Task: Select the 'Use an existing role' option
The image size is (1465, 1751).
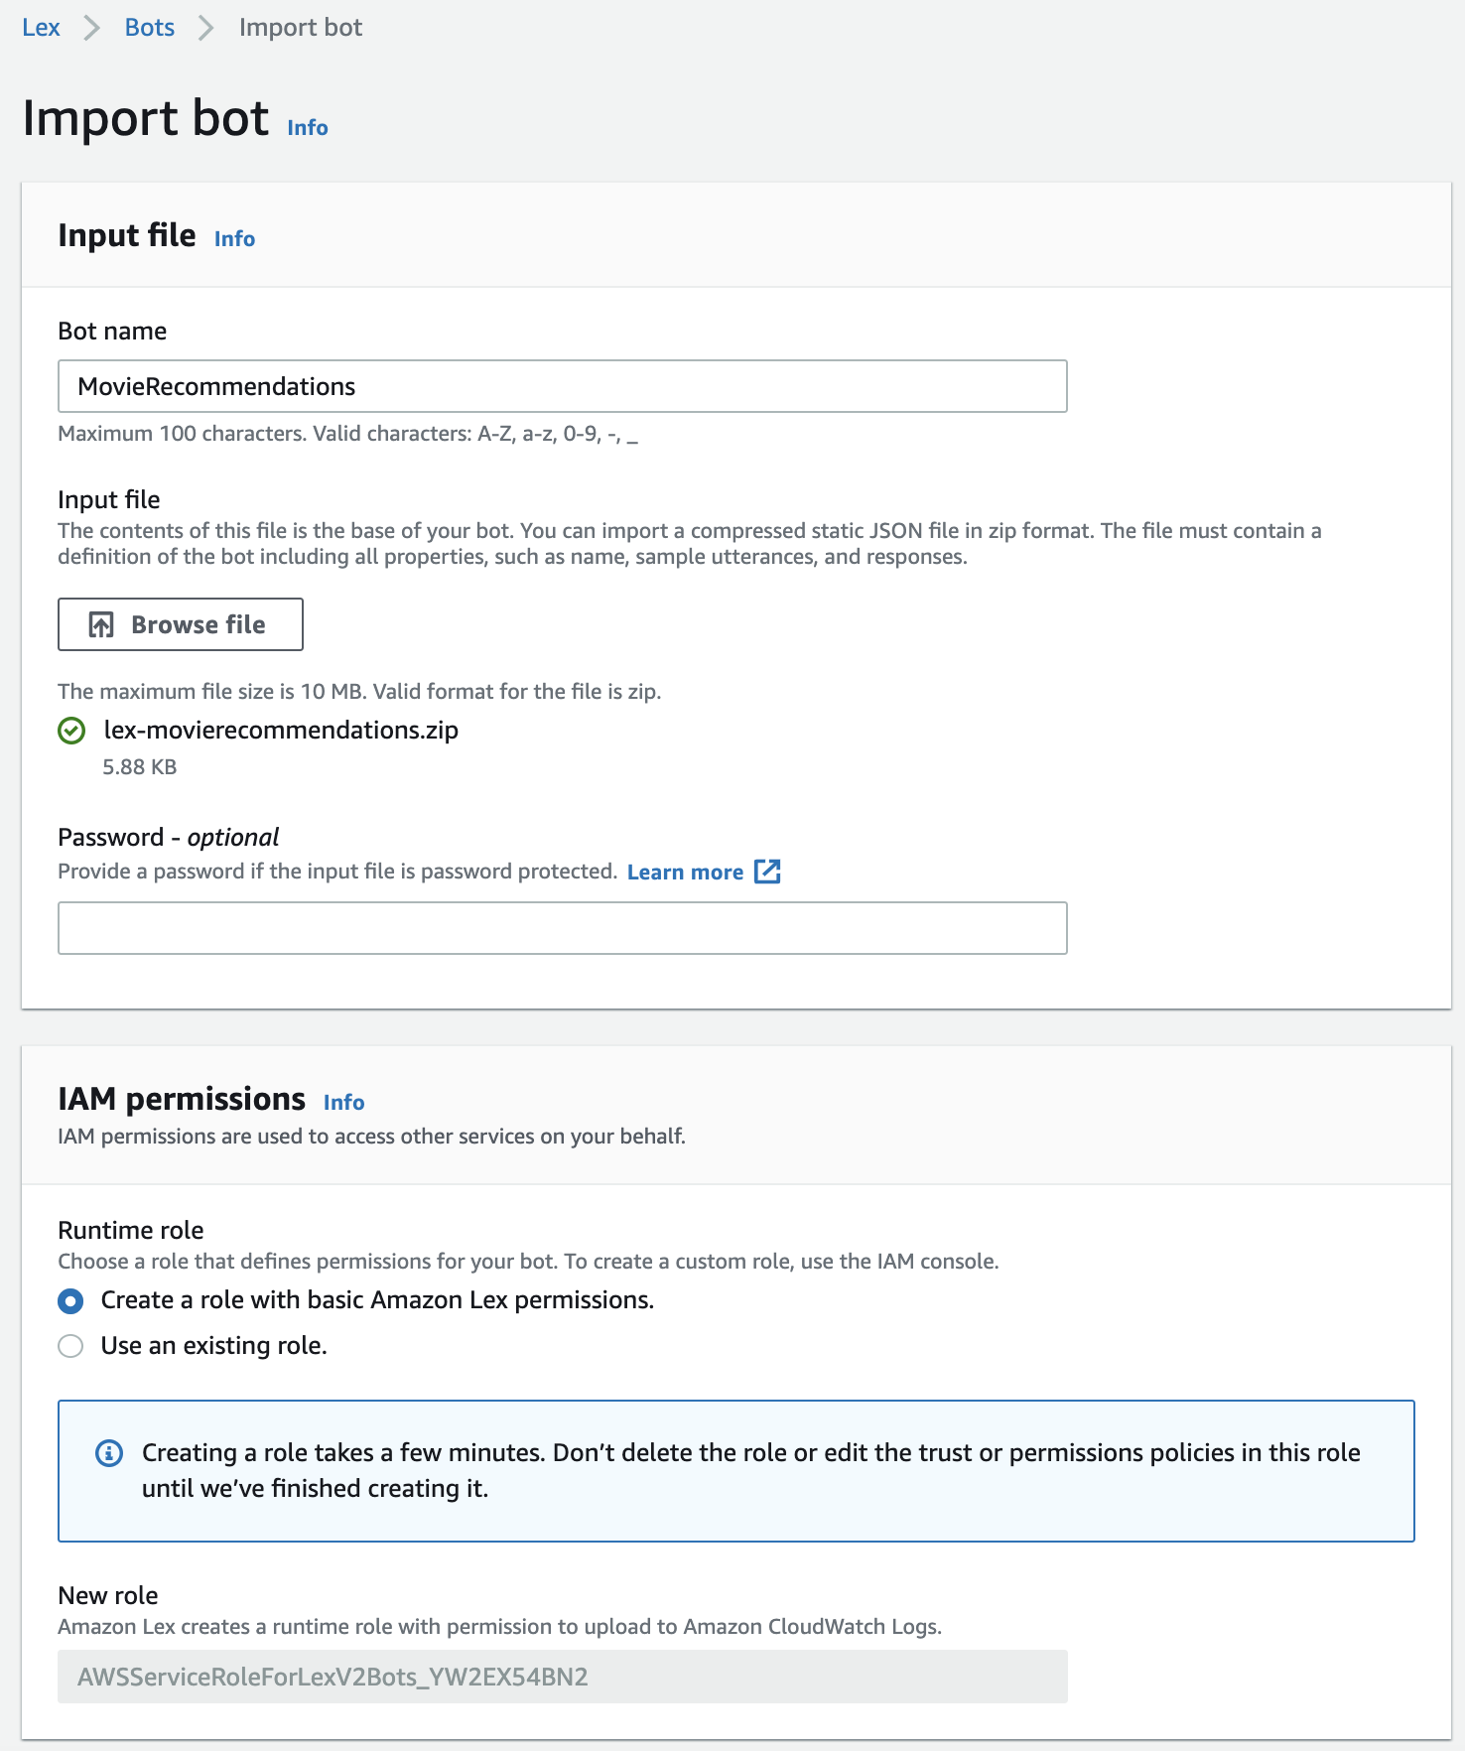Action: coord(70,1346)
